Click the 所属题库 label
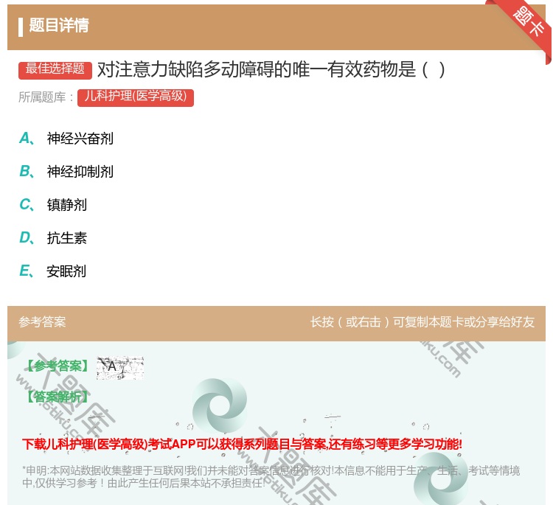 pyautogui.click(x=46, y=97)
